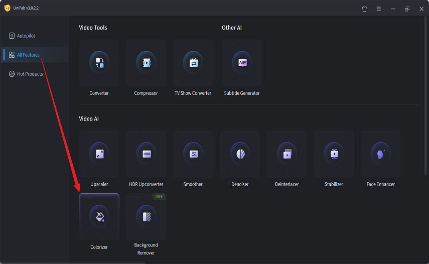
Task: Click the skin theme shirt icon
Action: [x=365, y=9]
